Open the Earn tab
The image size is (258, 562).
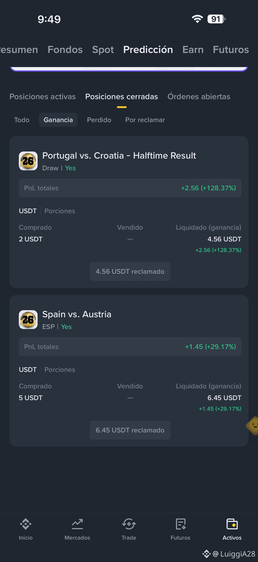tap(193, 50)
